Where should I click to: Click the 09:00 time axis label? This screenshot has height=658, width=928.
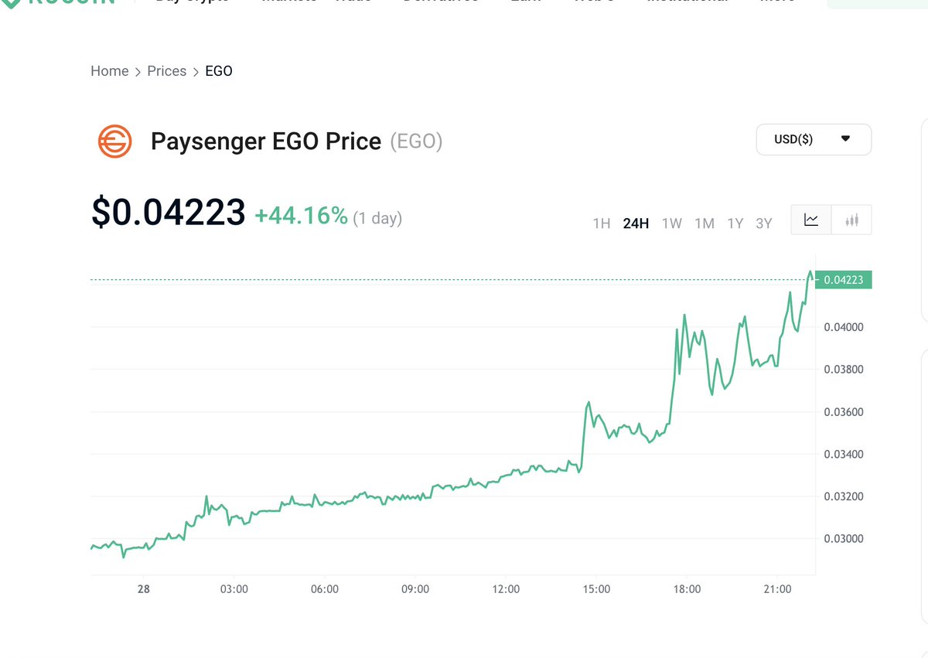click(415, 589)
